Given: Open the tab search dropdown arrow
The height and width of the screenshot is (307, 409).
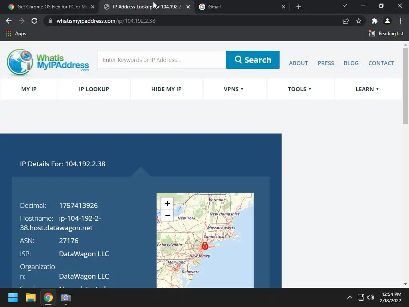Looking at the screenshot, I should [x=345, y=6].
